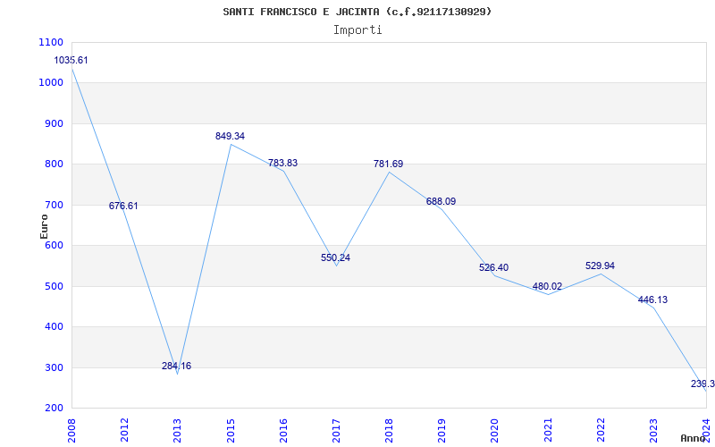This screenshot has width=715, height=447.
Task: Click the 529.94 data label
Action: coord(600,266)
